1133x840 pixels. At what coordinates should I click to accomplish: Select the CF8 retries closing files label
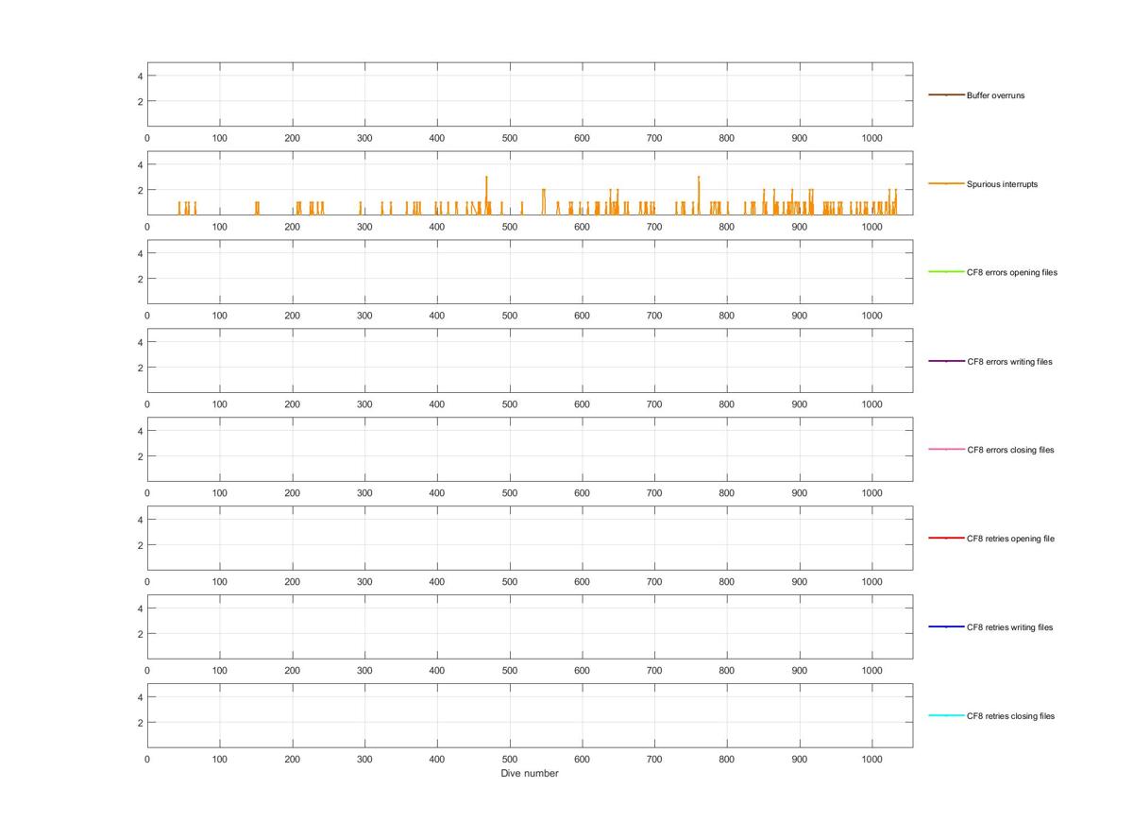click(x=1010, y=716)
